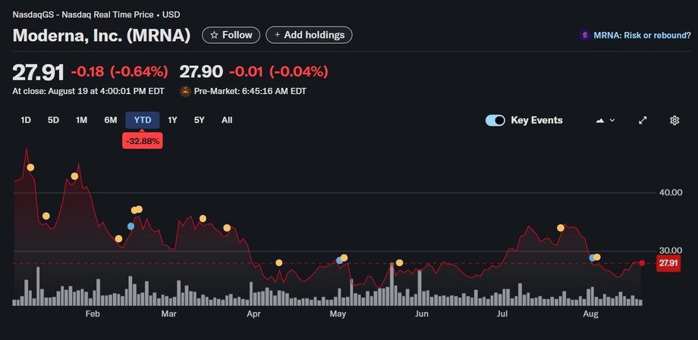Image resolution: width=698 pixels, height=340 pixels.
Task: Click the star icon in Follow button
Action: 214,35
